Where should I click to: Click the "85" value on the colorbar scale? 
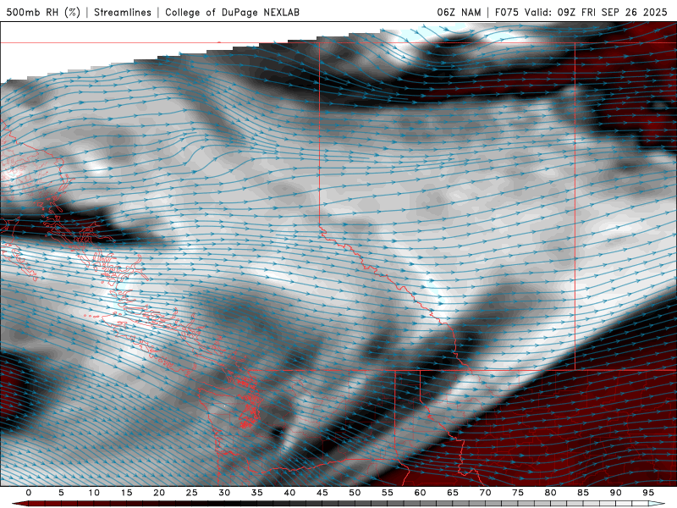[x=583, y=493]
